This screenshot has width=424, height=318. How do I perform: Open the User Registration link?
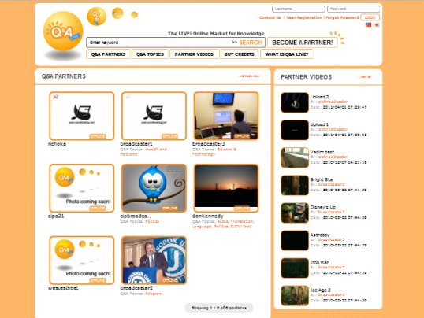coord(304,17)
